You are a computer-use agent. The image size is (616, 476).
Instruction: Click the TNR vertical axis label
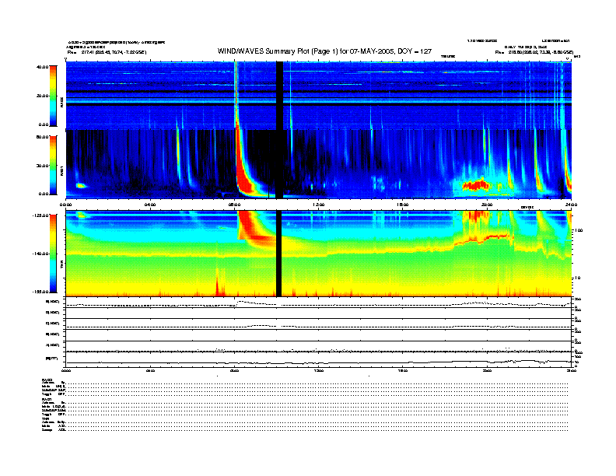[61, 266]
